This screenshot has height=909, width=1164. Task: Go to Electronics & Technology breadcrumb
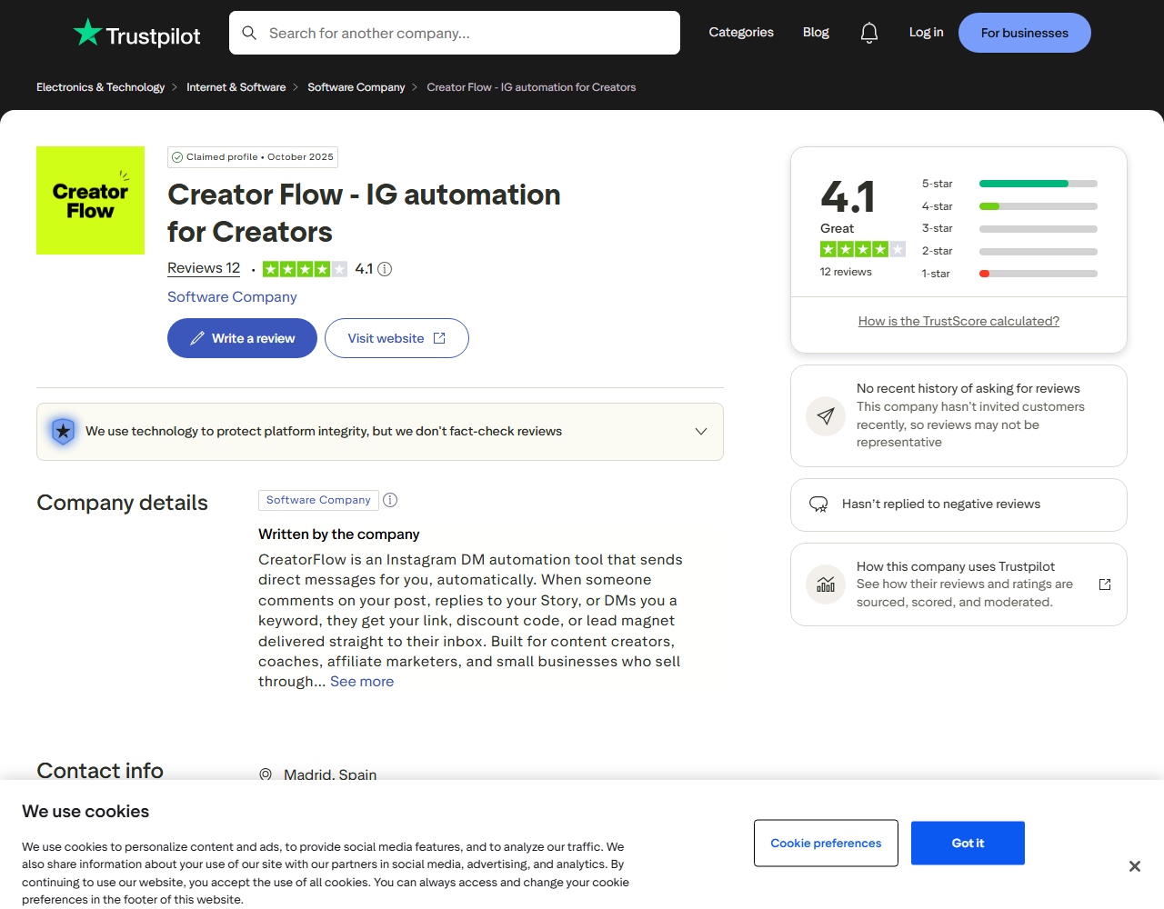(x=100, y=87)
